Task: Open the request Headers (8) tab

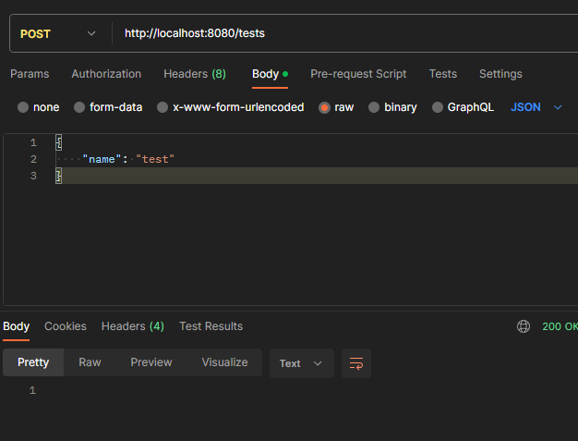Action: (195, 74)
